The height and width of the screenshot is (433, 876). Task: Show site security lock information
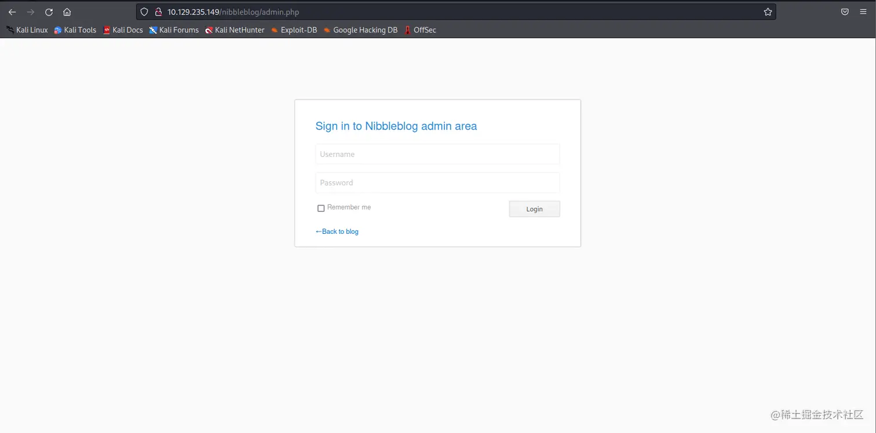pos(158,12)
